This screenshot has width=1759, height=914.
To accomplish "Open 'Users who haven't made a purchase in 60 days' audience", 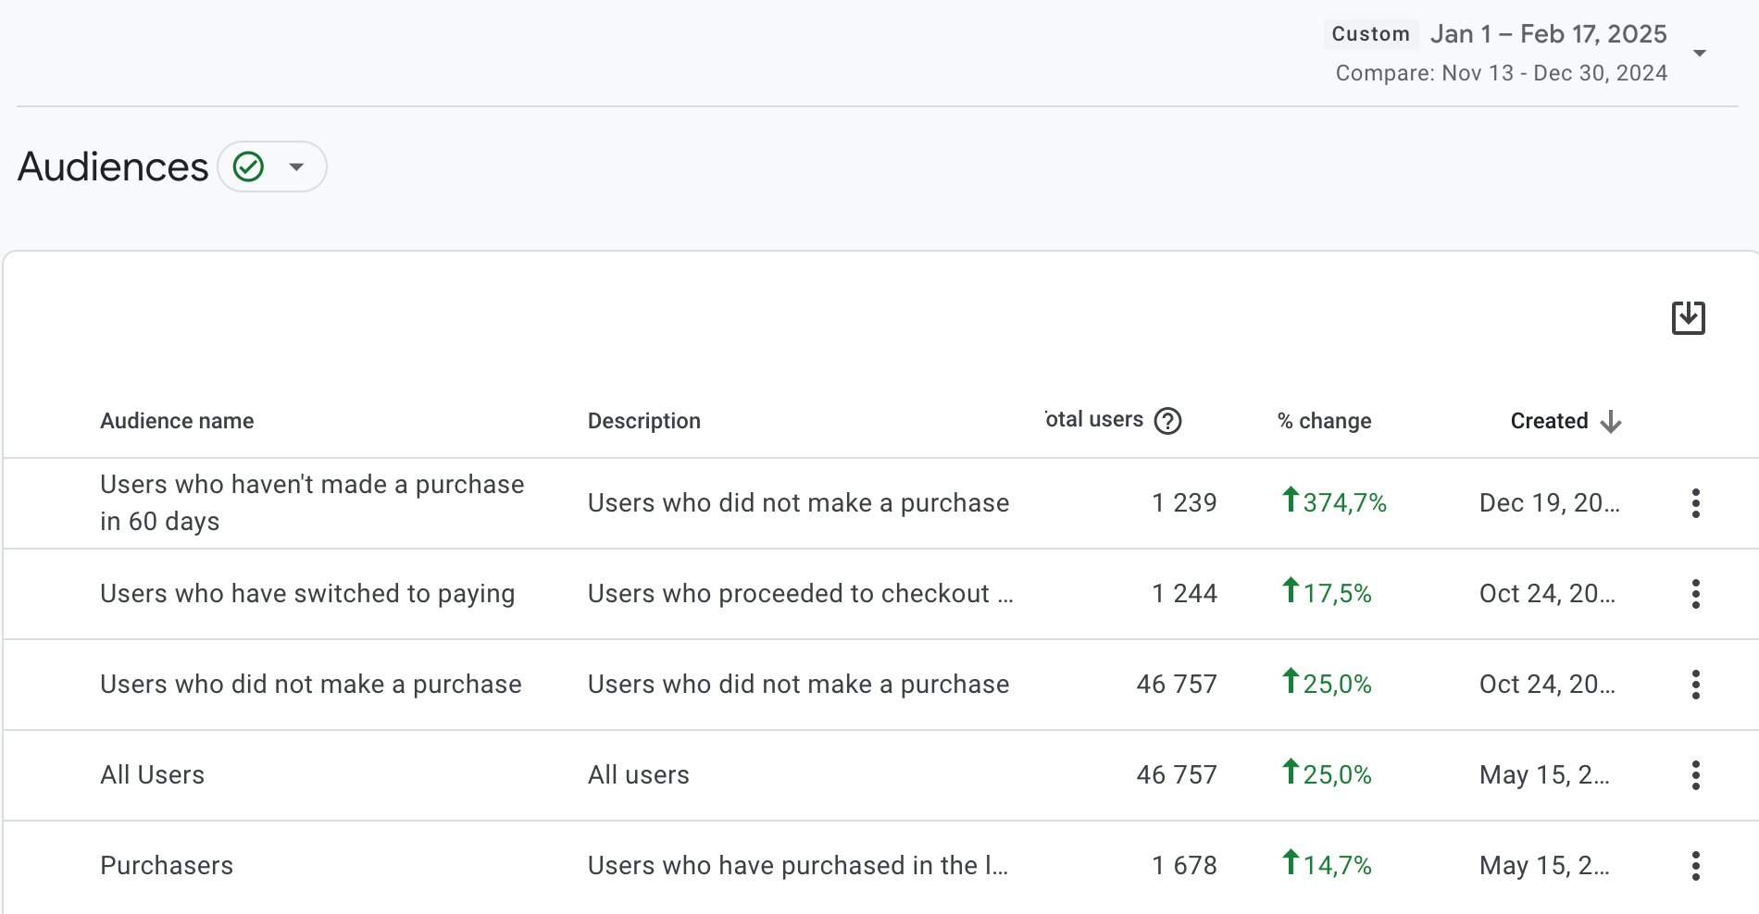I will click(312, 502).
